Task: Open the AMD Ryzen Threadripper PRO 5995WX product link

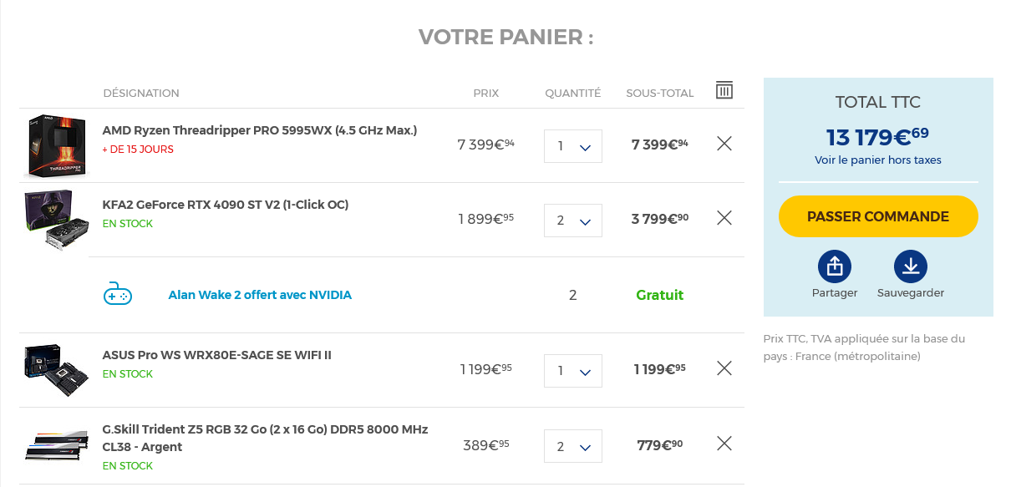Action: coord(260,130)
